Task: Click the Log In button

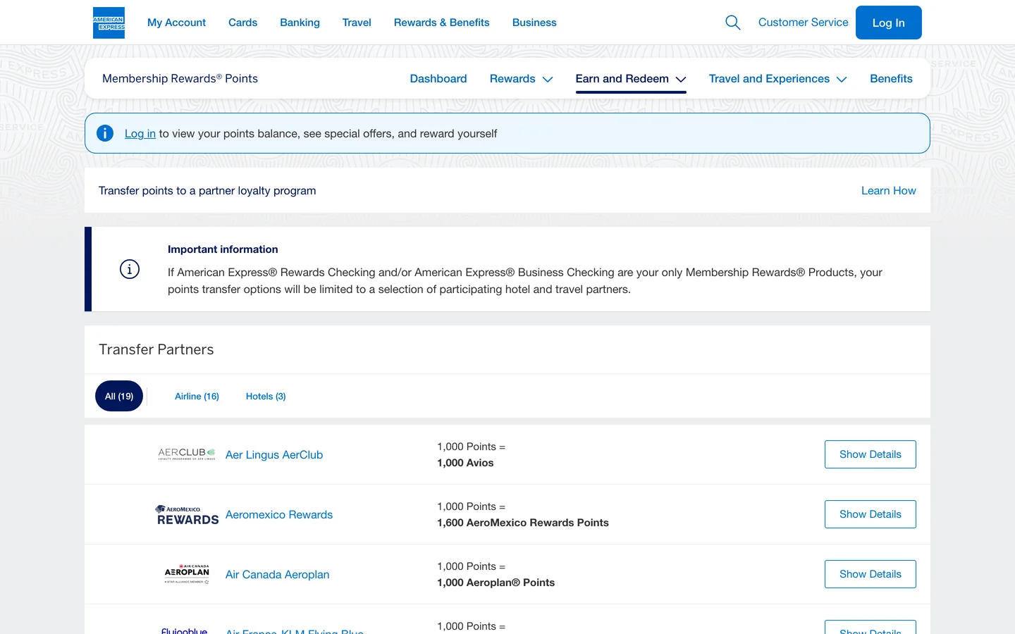Action: click(888, 23)
